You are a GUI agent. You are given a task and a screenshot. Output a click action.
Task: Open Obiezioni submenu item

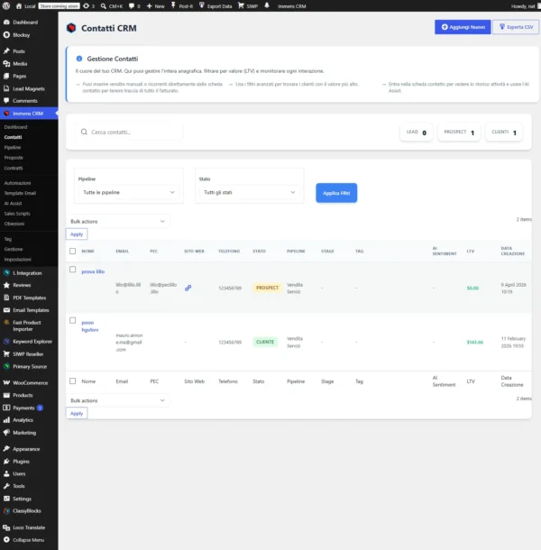coord(14,224)
